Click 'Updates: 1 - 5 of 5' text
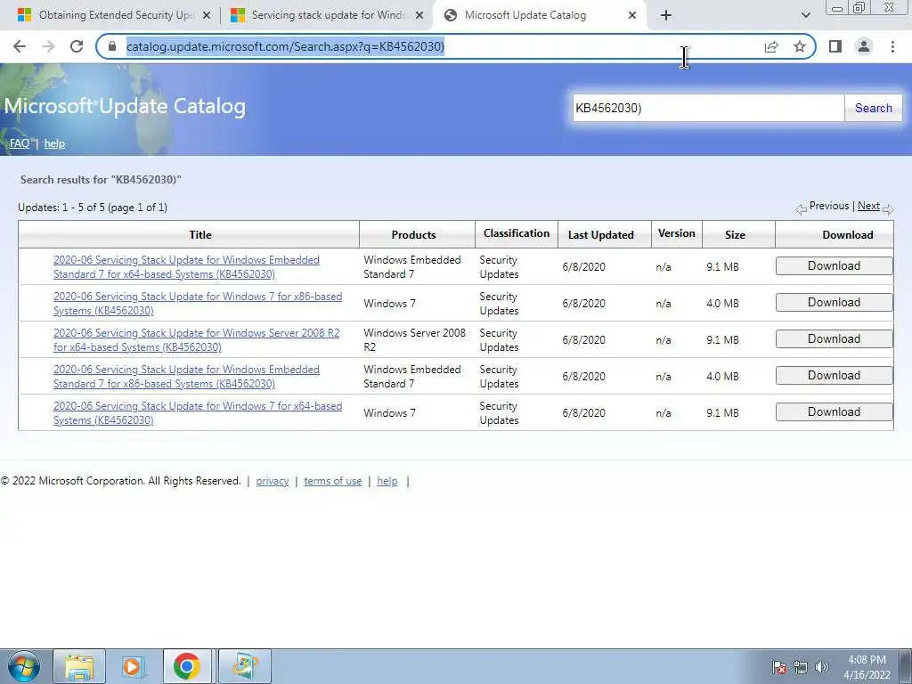 (61, 208)
